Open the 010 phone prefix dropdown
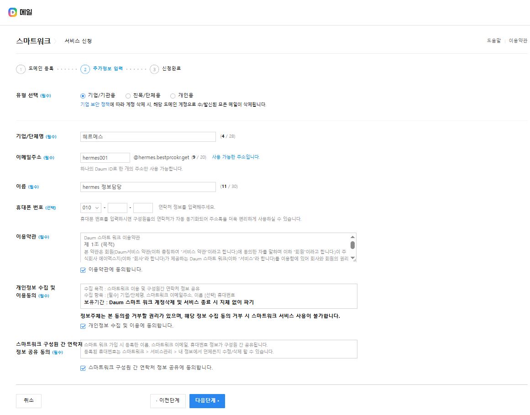Image resolution: width=530 pixels, height=415 pixels. point(90,207)
